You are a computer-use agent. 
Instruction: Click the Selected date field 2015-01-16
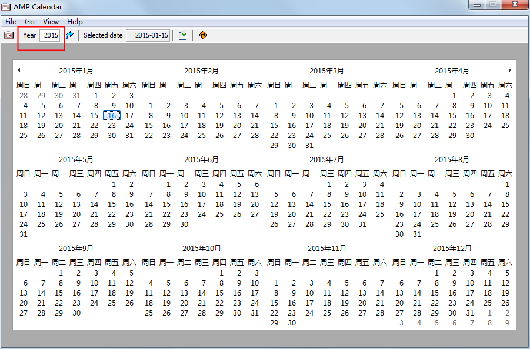(x=148, y=35)
